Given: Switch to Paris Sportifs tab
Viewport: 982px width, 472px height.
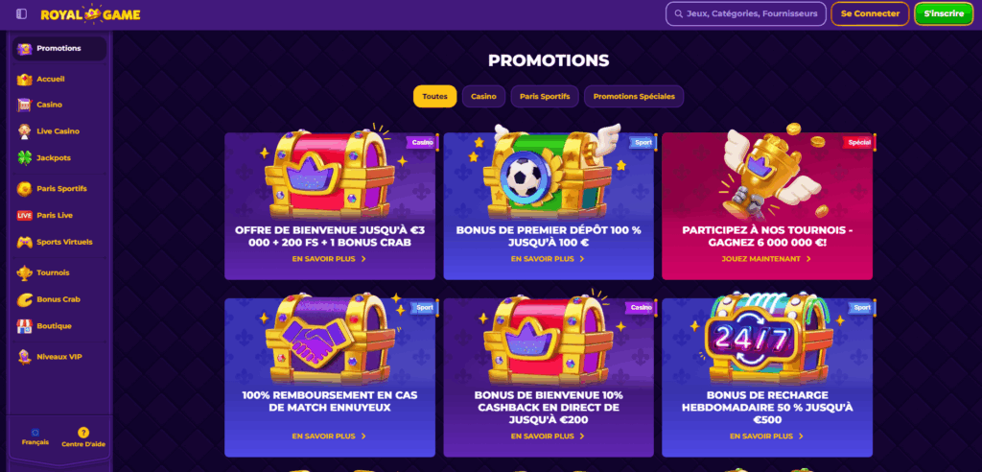Looking at the screenshot, I should coord(545,97).
